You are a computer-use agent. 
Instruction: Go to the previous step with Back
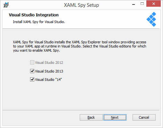[91, 117]
